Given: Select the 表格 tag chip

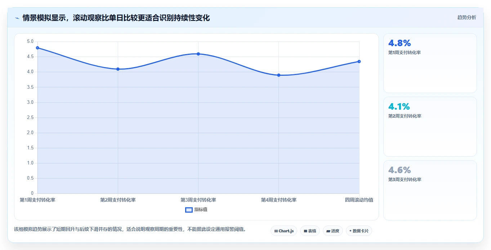Looking at the screenshot, I should coord(310,231).
